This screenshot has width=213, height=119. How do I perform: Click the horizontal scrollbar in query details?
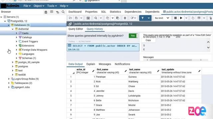click(171, 60)
